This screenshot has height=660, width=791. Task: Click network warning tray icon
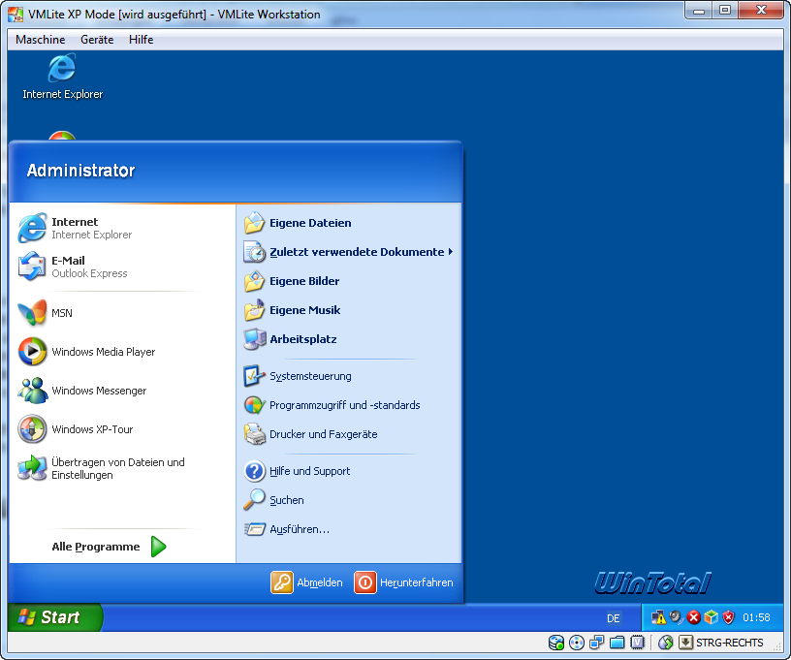(x=658, y=617)
